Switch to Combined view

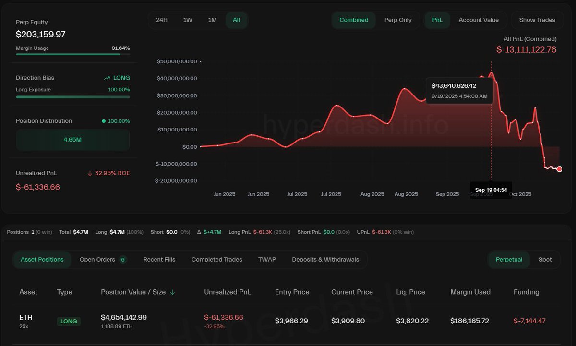(x=354, y=20)
